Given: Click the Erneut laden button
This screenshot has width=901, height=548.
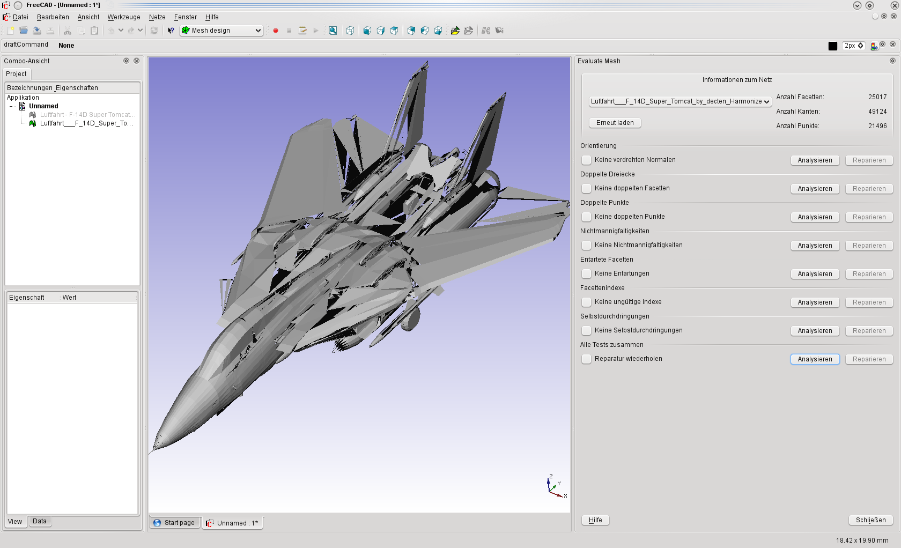Looking at the screenshot, I should [x=615, y=123].
